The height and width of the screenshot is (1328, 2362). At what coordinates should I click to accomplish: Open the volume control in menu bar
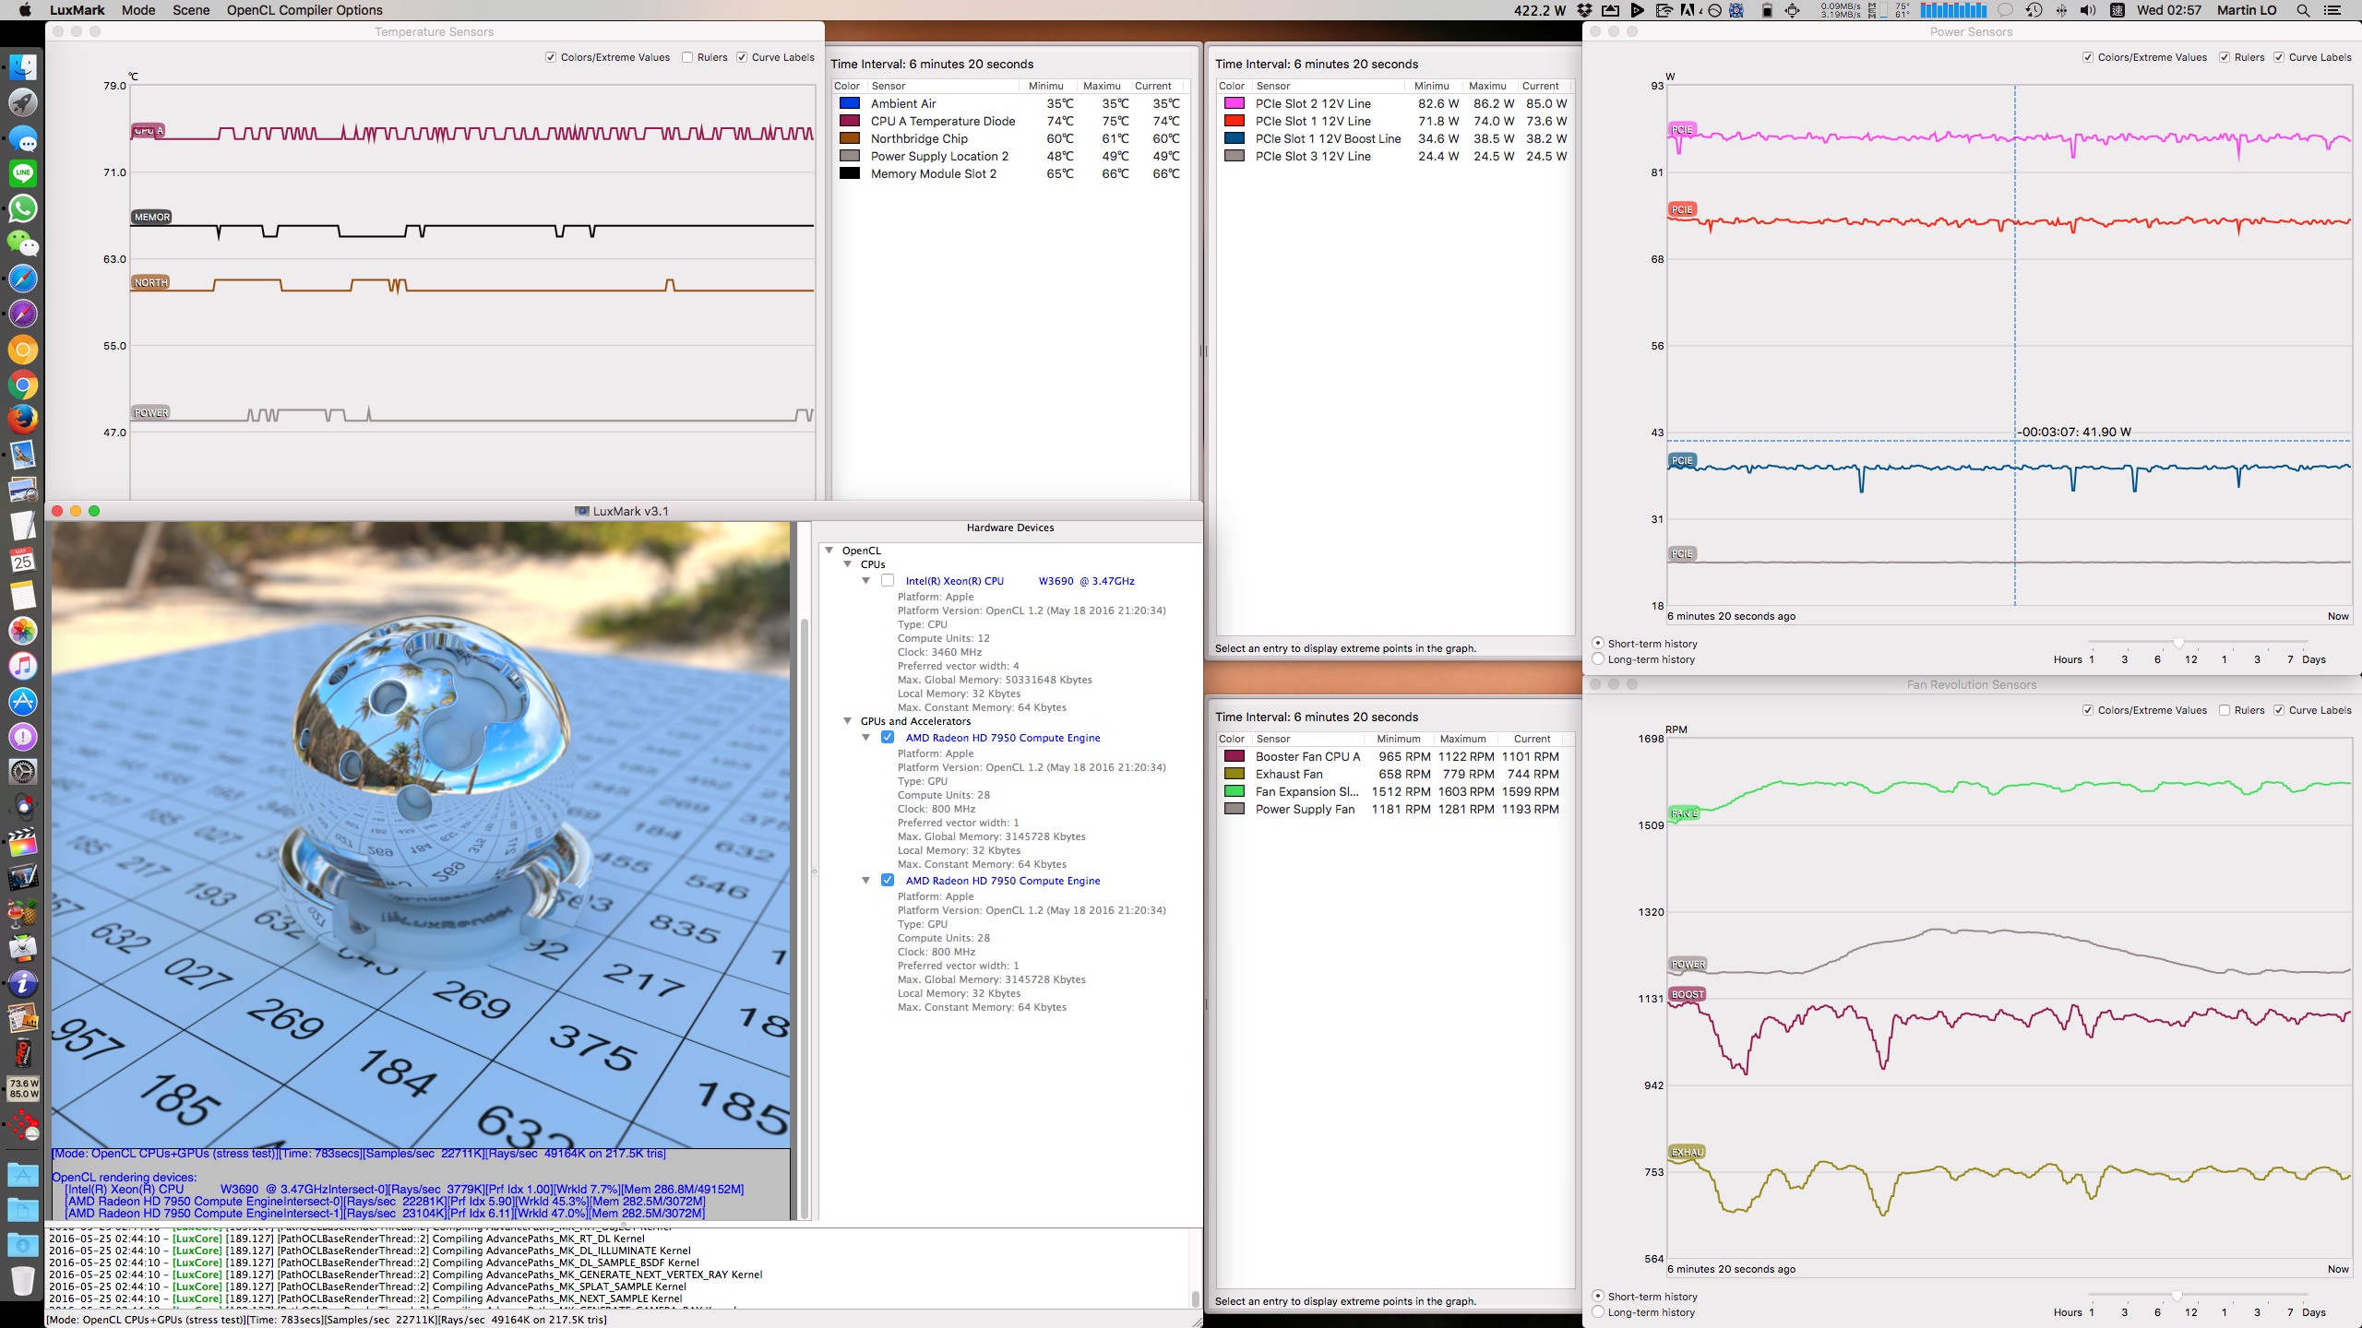pyautogui.click(x=2088, y=10)
